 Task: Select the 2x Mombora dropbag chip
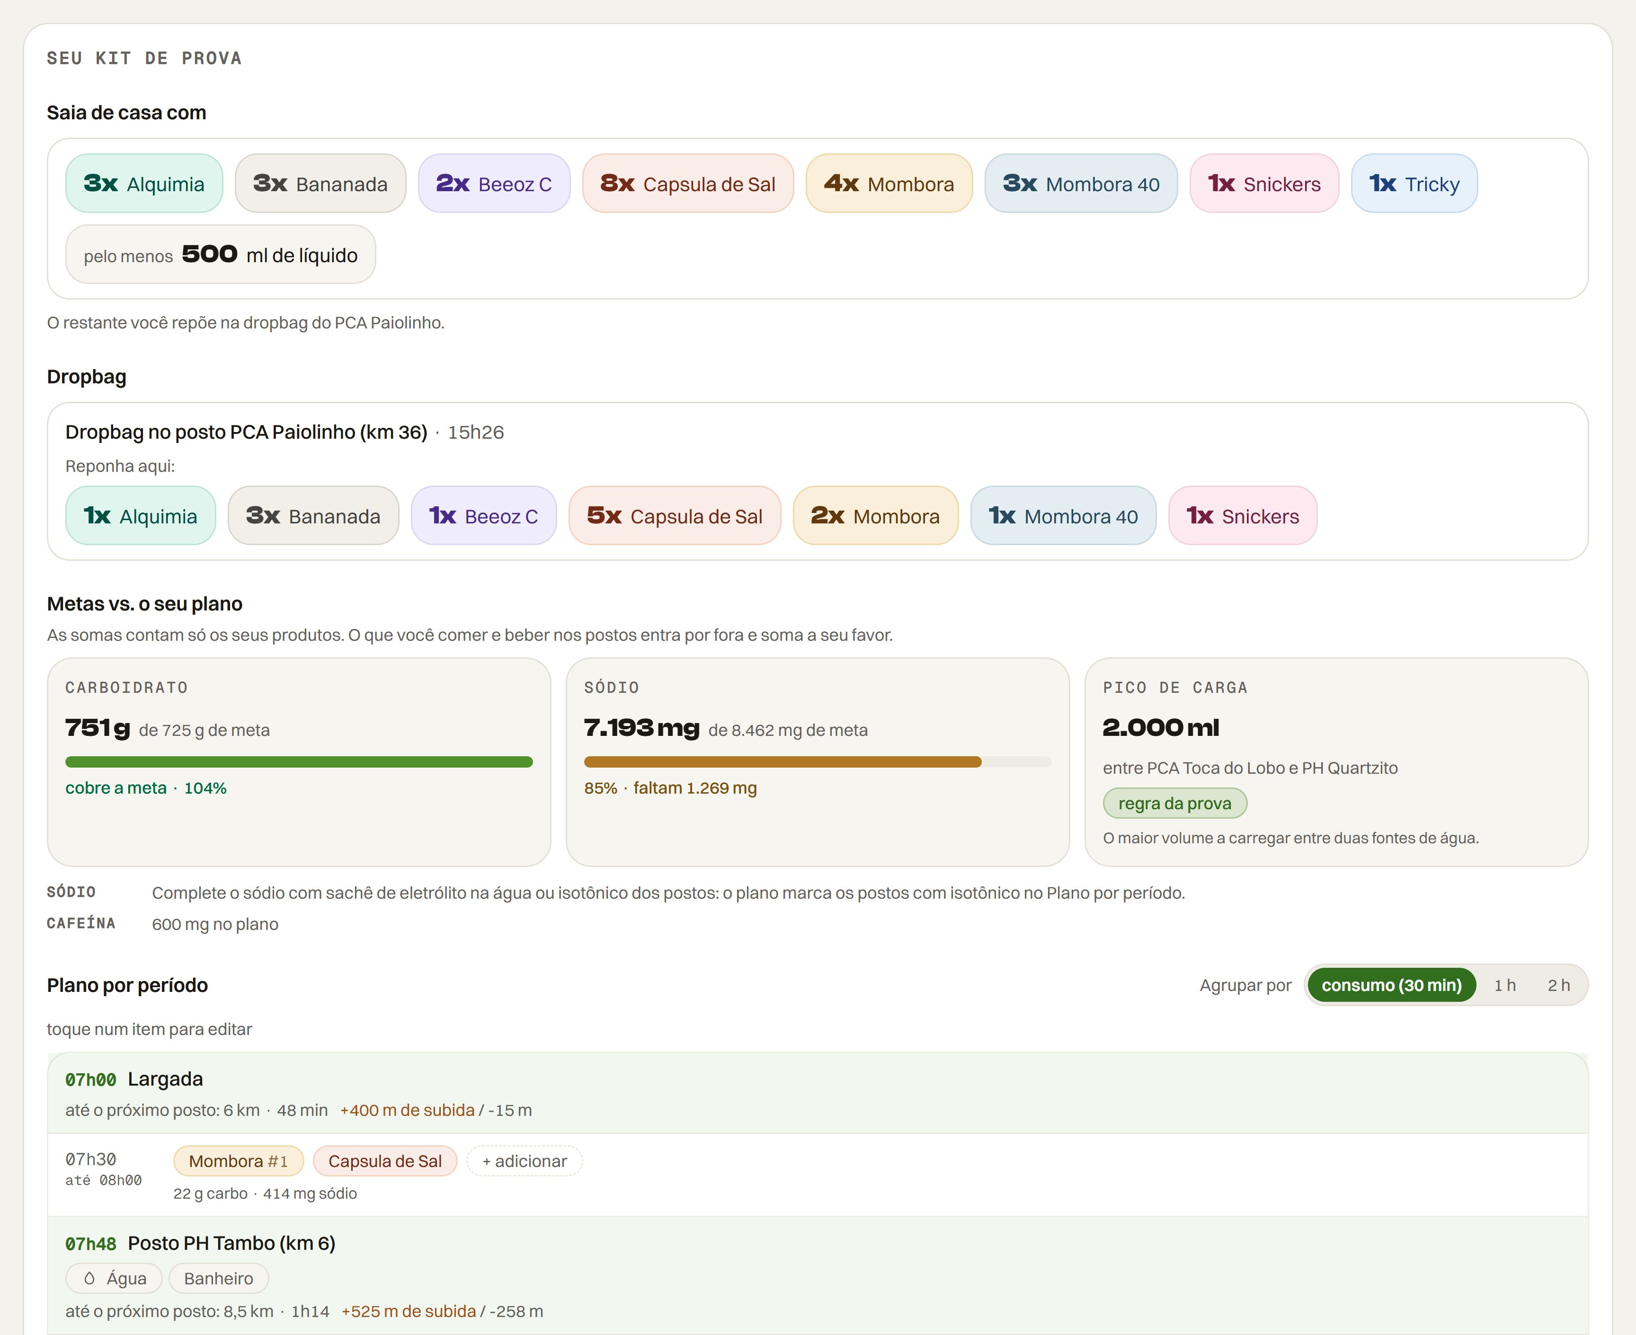click(875, 515)
